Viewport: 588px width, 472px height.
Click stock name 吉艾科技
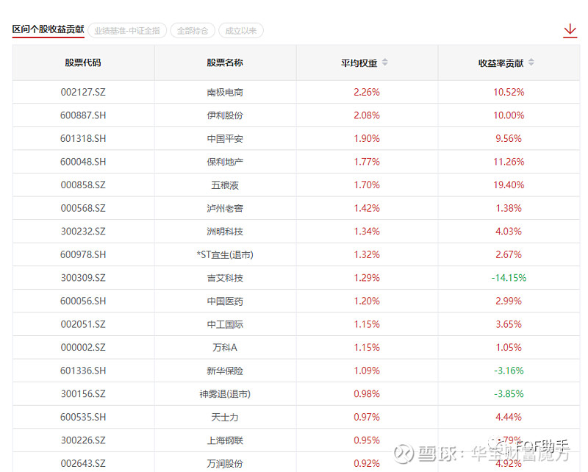point(225,279)
